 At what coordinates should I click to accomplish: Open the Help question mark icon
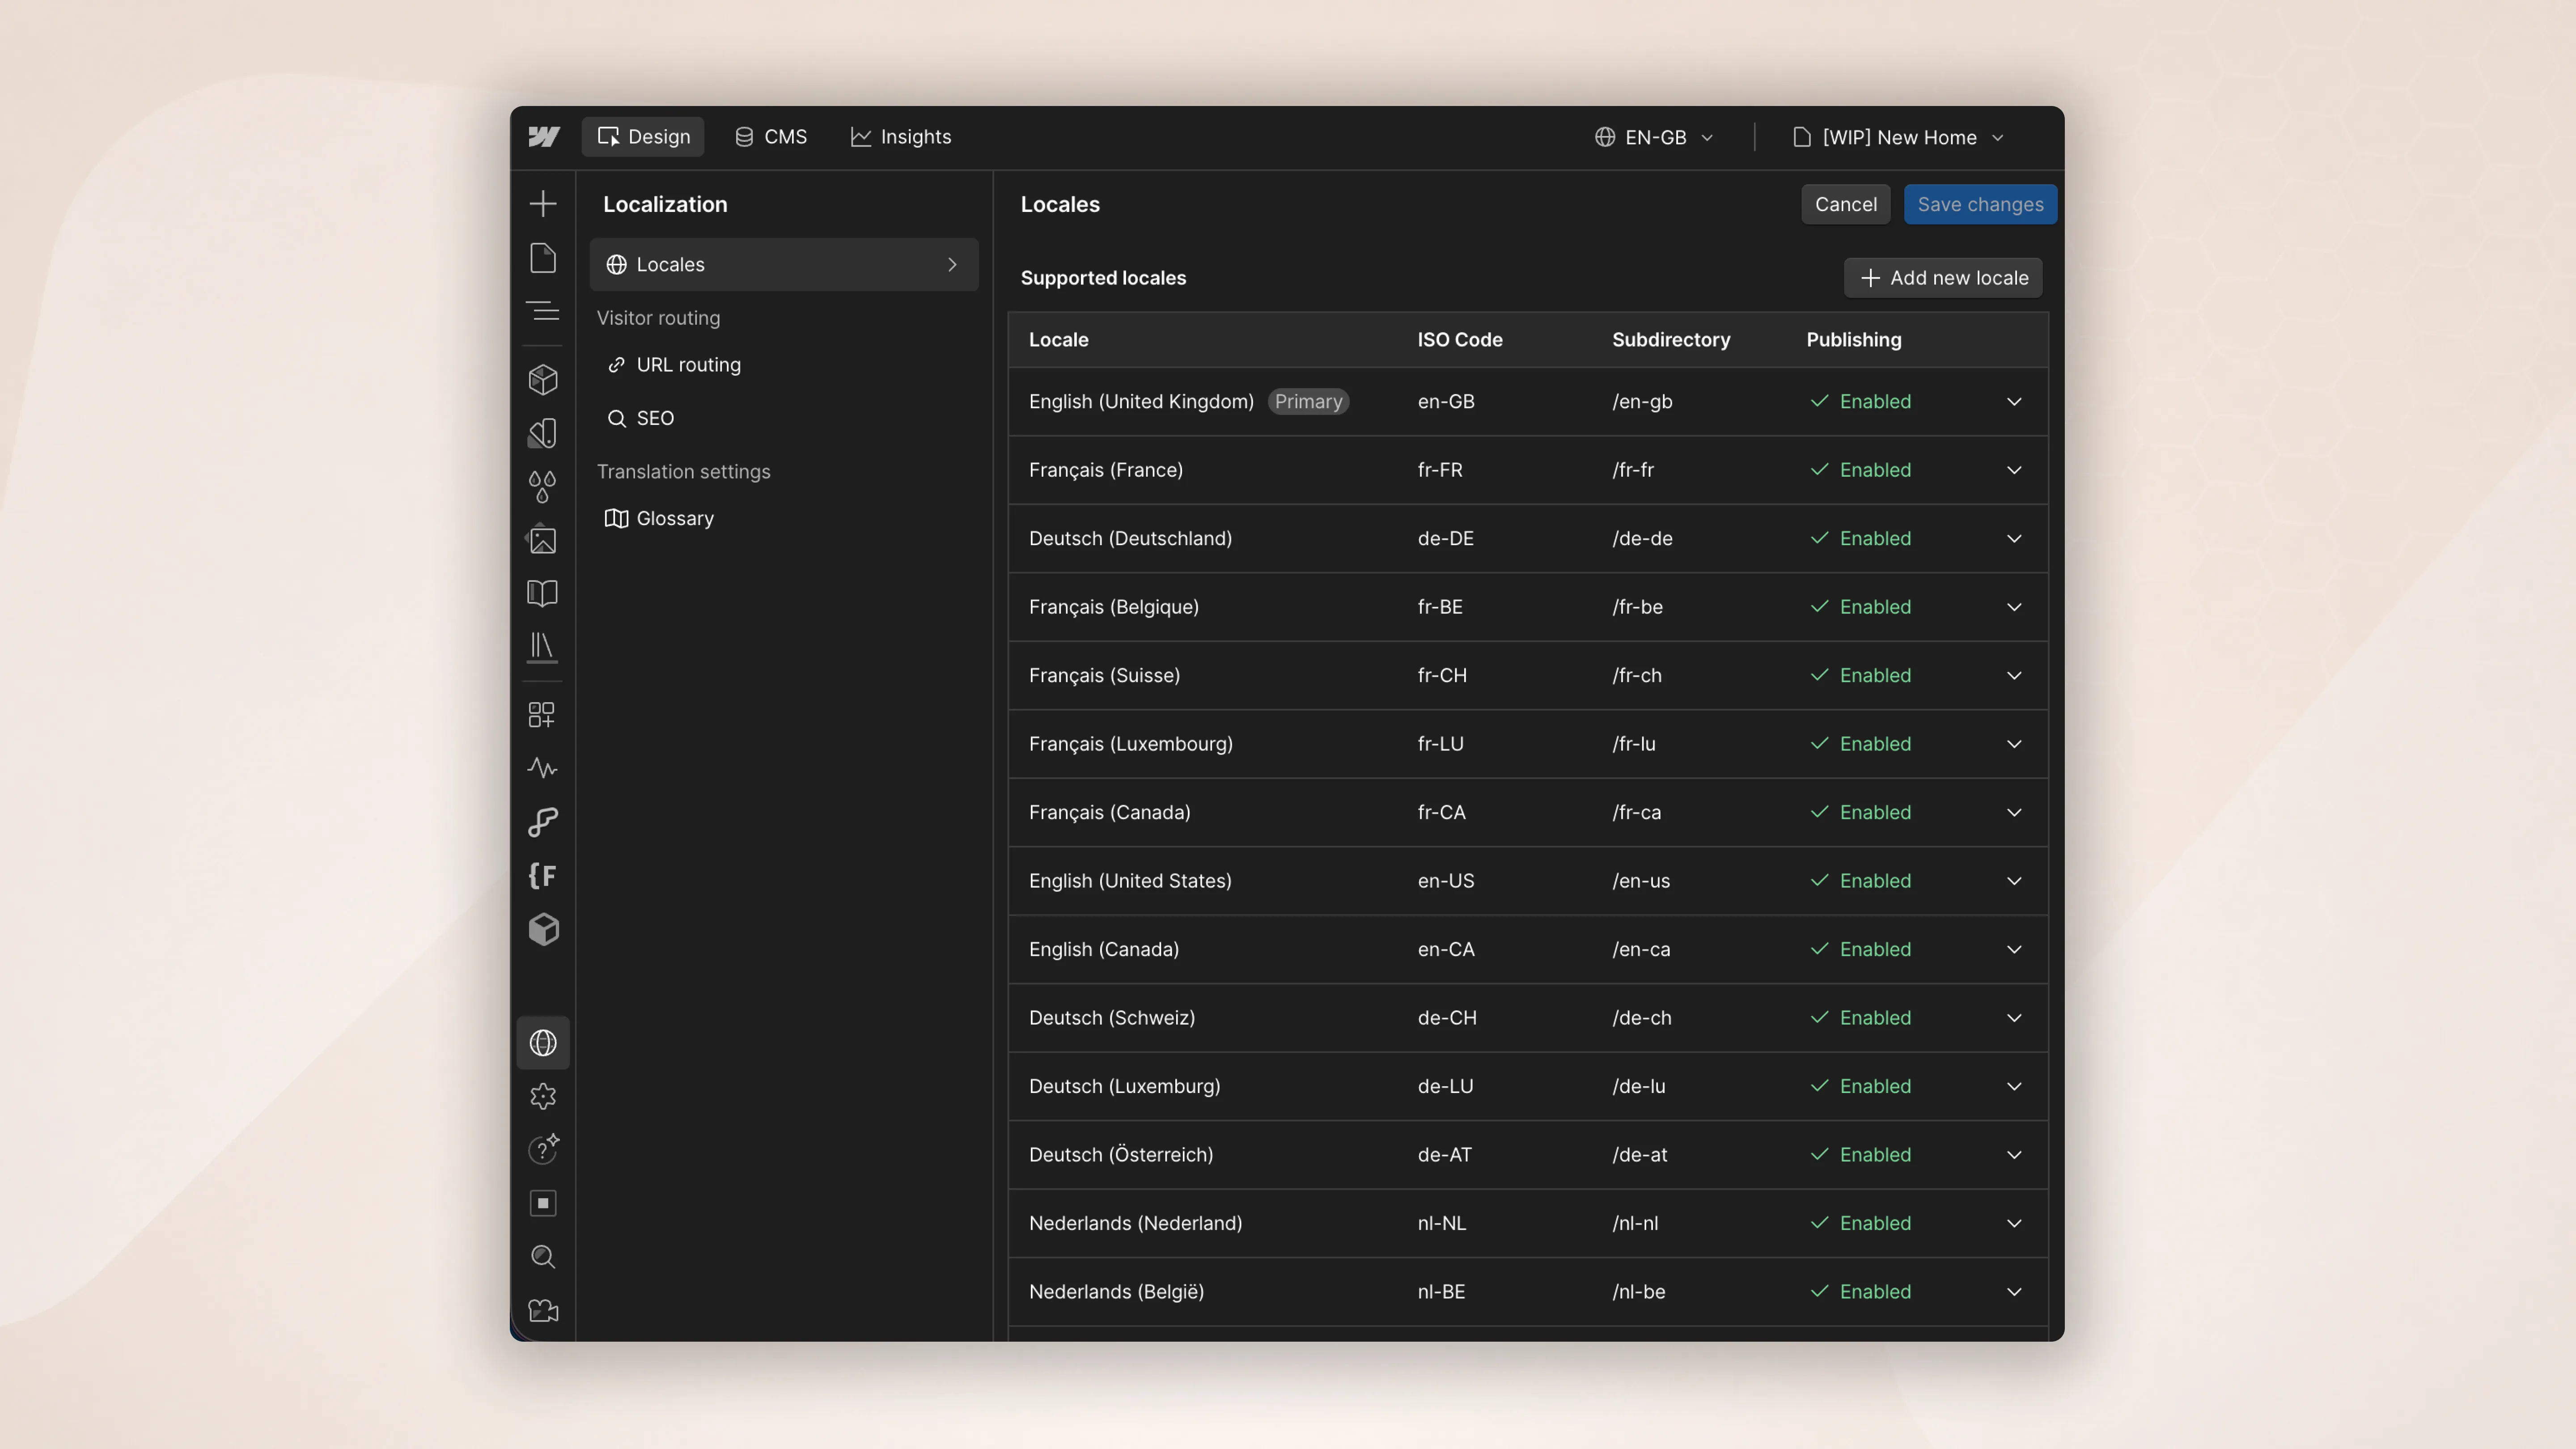543,1150
